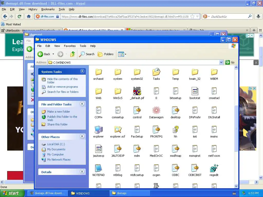Screen dimensions: 263x197
Task: Click the Most Visited bookmark
Action: pos(11,24)
